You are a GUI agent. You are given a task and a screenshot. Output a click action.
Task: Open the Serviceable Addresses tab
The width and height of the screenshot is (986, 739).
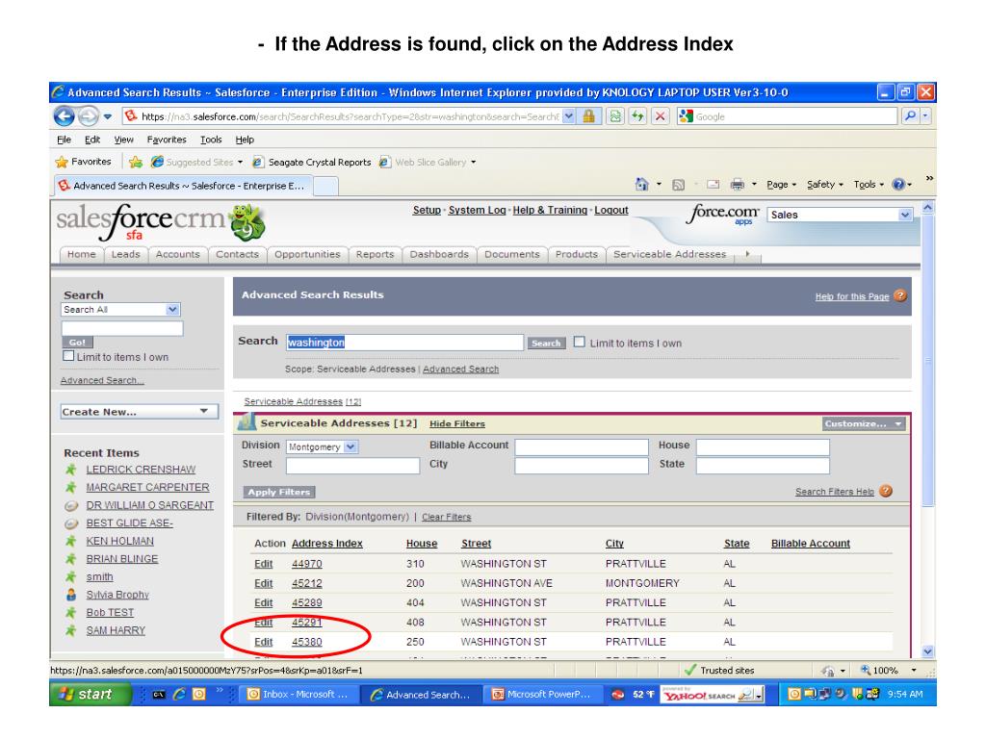[x=669, y=254]
